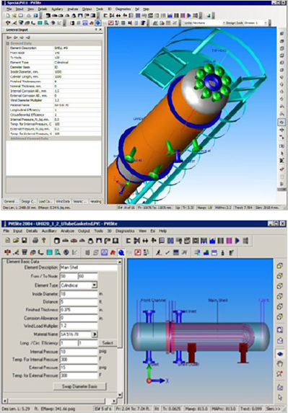Switch to the Wind Data tab
This screenshot has height=413, width=288.
coord(63,202)
